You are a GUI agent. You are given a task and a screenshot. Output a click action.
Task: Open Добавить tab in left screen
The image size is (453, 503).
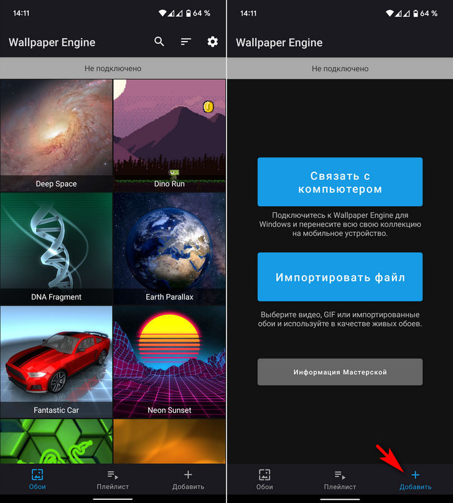click(x=188, y=479)
